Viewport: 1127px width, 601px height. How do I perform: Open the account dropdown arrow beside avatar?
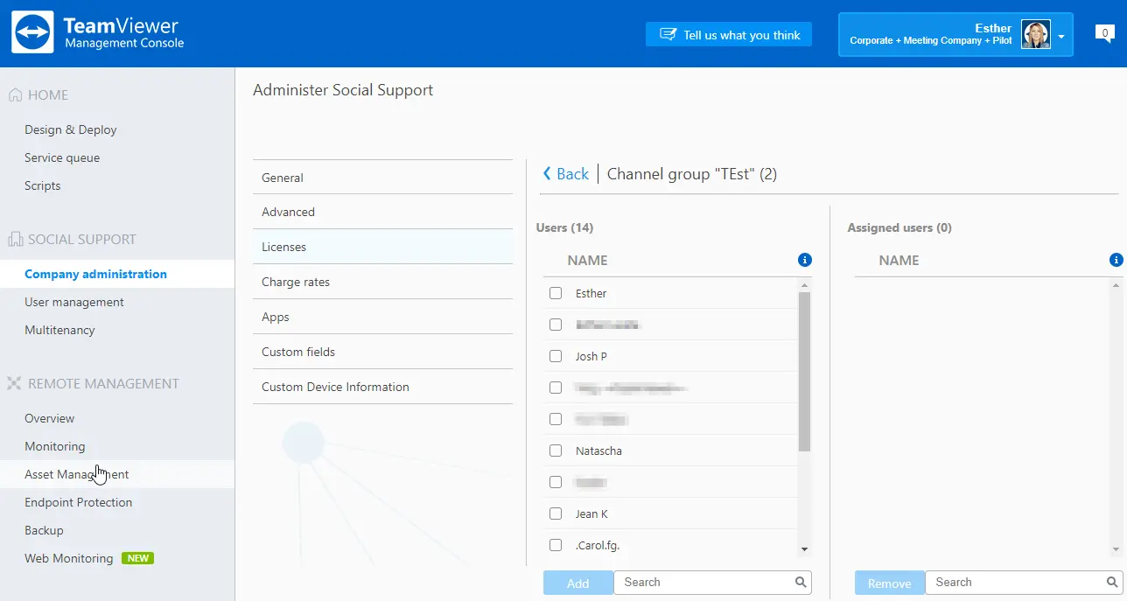coord(1061,37)
